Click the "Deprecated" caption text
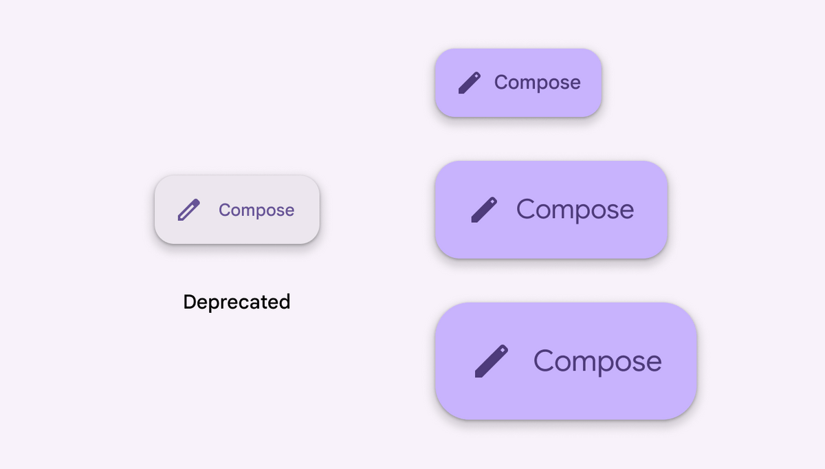 [x=236, y=302]
